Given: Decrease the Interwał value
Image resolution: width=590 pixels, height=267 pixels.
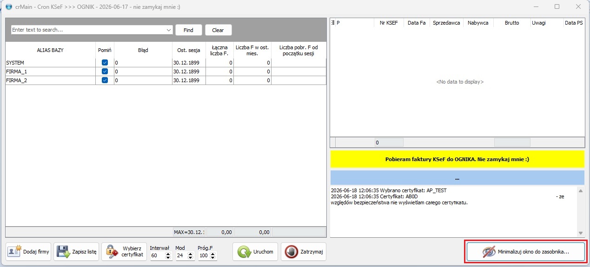Looking at the screenshot, I should click(x=168, y=258).
